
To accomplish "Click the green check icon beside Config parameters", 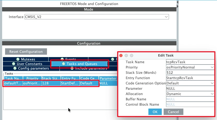I will pyautogui.click(x=15, y=68).
